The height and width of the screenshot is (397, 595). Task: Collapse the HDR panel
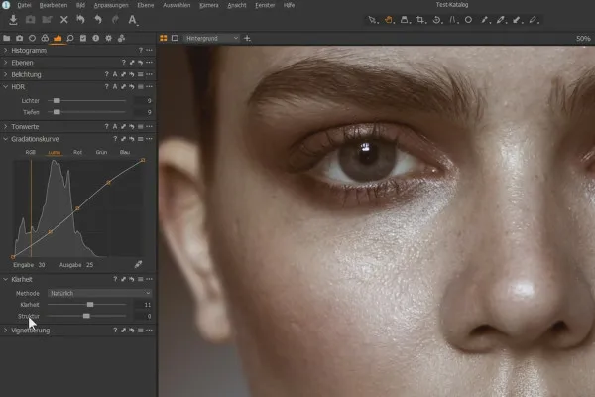[x=5, y=87]
